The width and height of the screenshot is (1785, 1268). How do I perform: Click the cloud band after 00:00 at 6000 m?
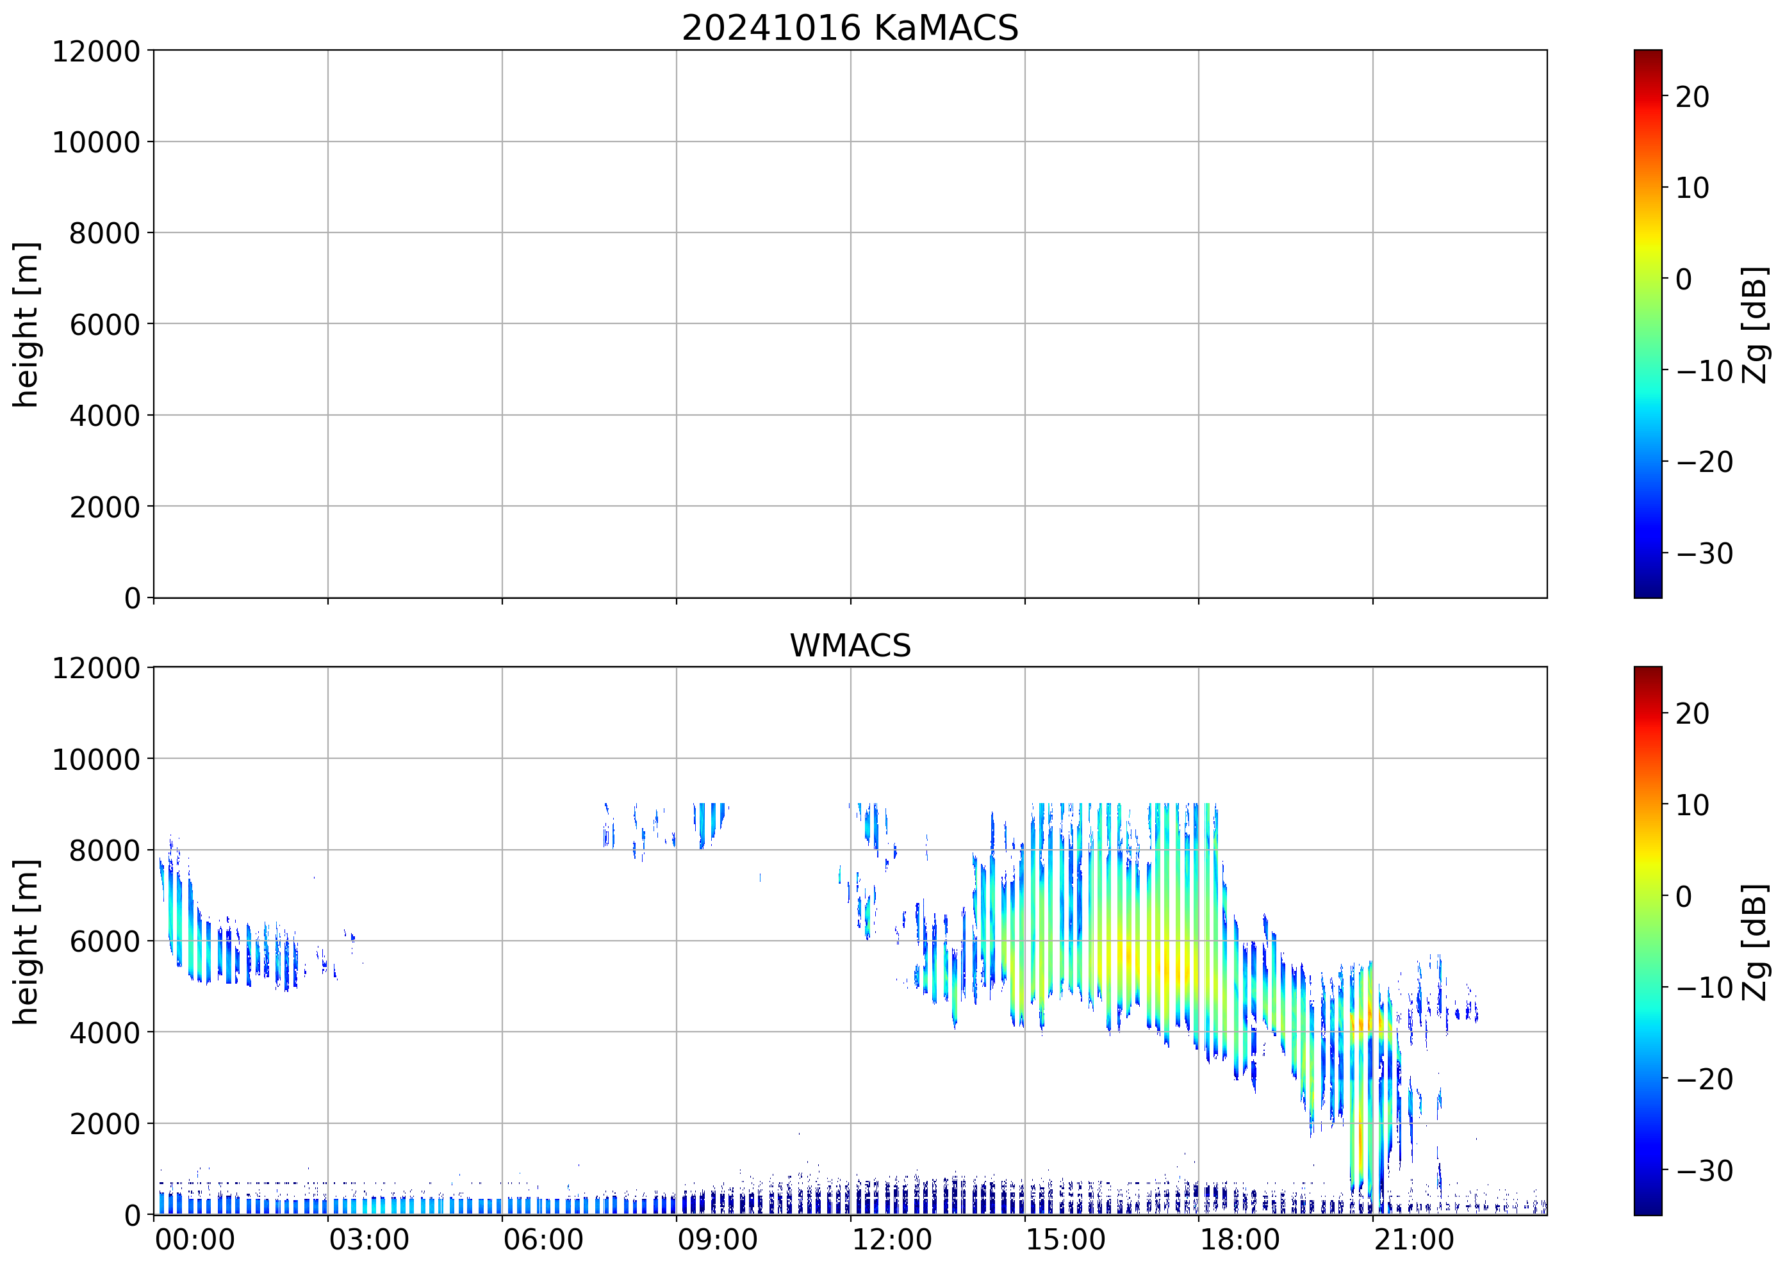coord(192,941)
